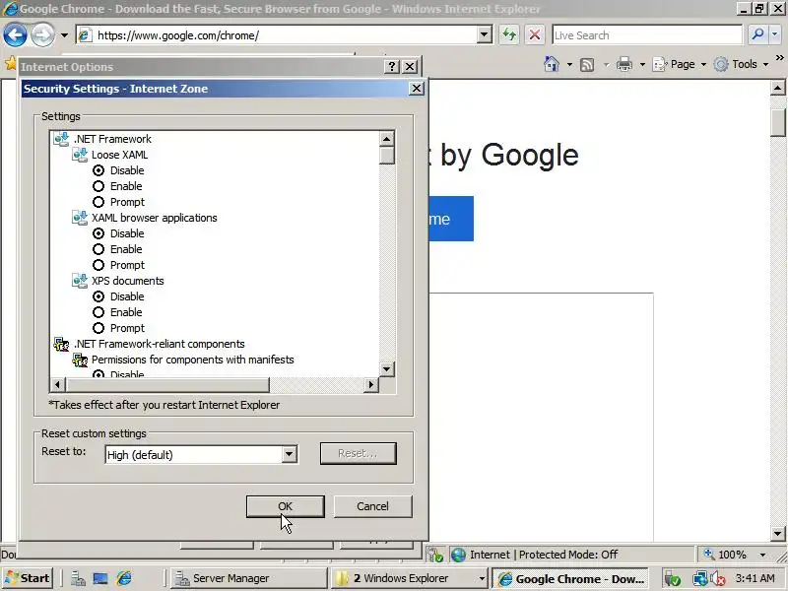Viewport: 788px width, 591px height.
Task: Click the IE Back navigation arrow
Action: (x=15, y=35)
